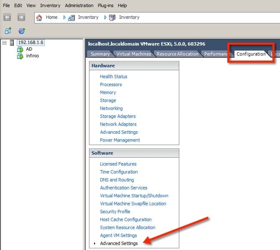Open Health Status under Hardware

pyautogui.click(x=114, y=77)
